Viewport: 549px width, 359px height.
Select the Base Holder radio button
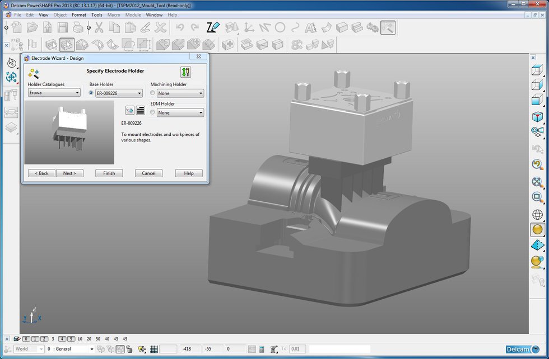click(x=91, y=93)
